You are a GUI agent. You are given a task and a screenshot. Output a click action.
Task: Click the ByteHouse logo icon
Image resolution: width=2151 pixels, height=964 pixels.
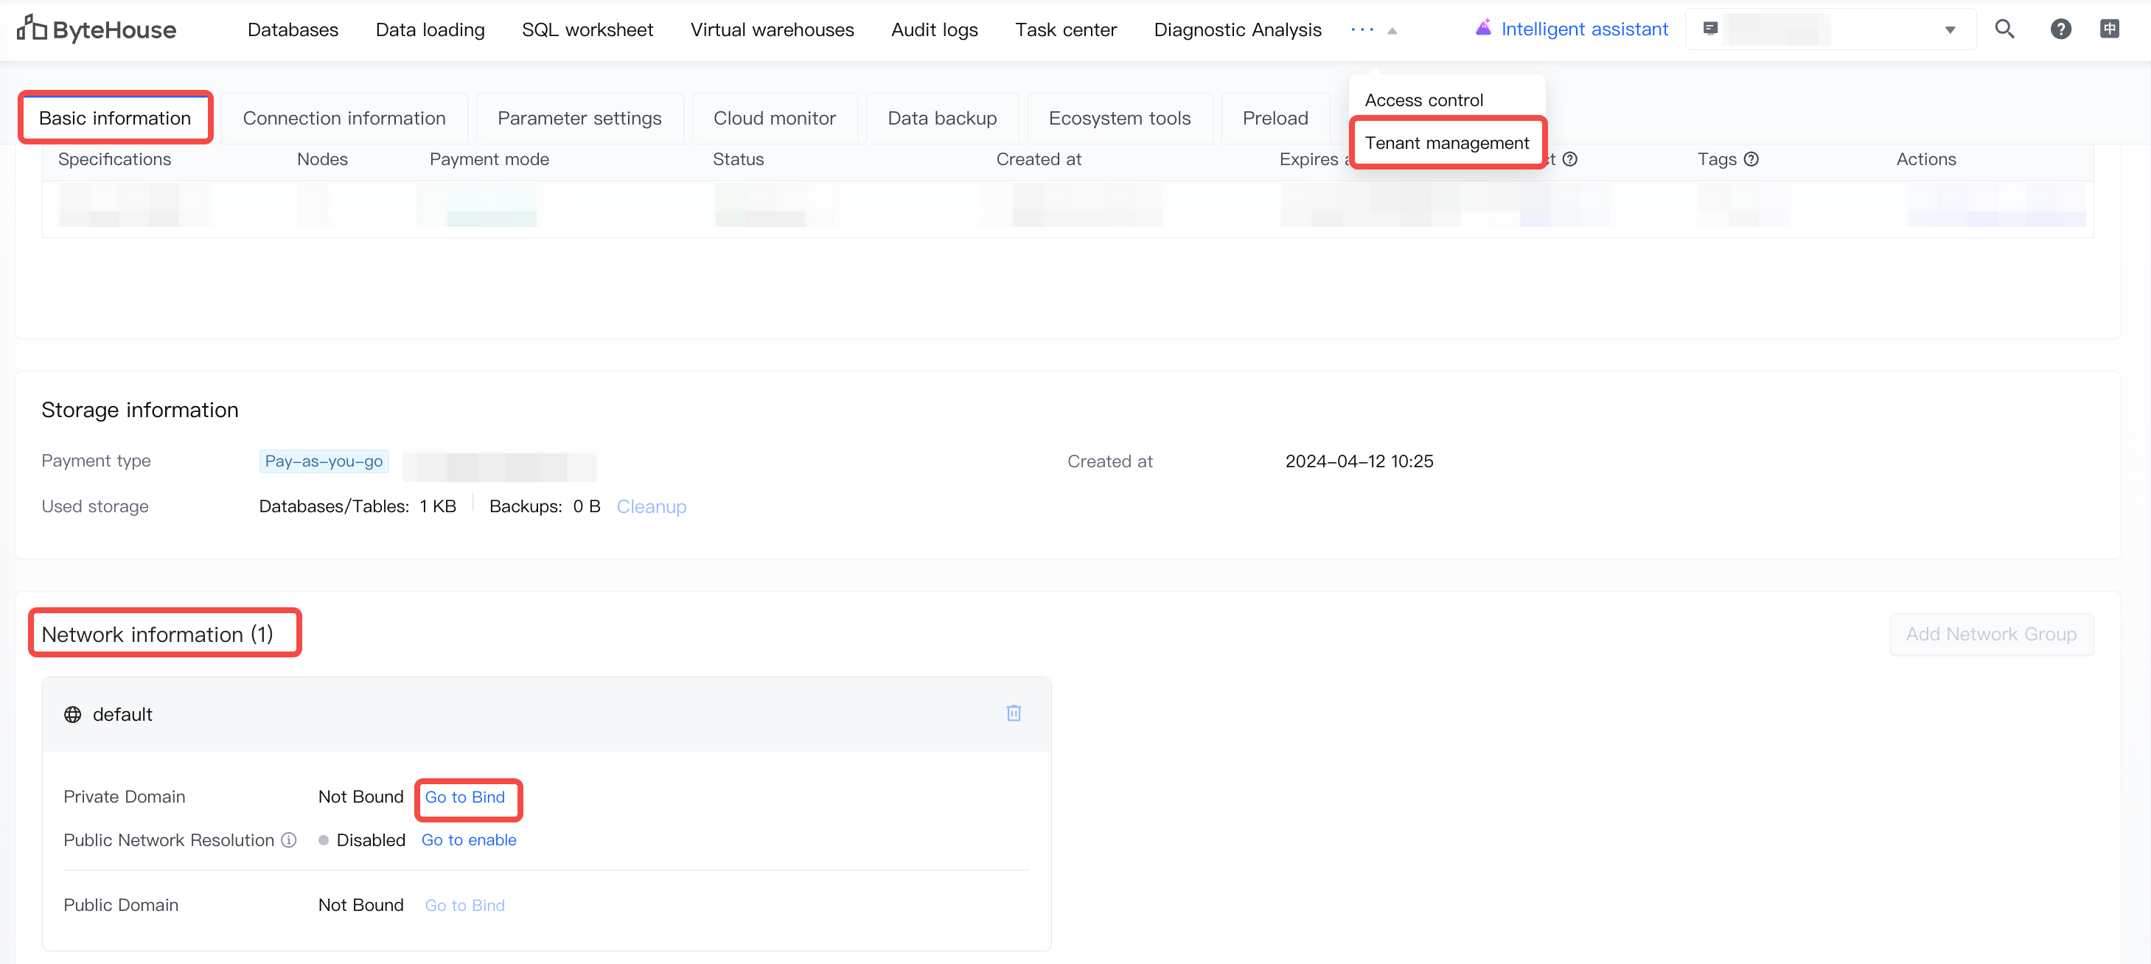[x=32, y=29]
